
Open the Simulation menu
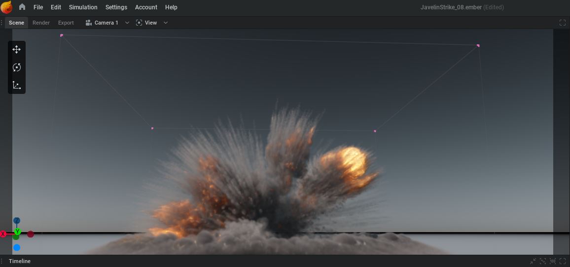click(83, 7)
